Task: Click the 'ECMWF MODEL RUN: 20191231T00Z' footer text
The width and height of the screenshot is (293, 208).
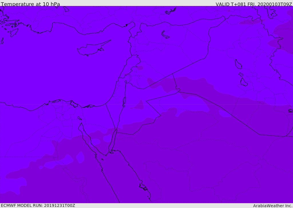Action: pos(38,205)
